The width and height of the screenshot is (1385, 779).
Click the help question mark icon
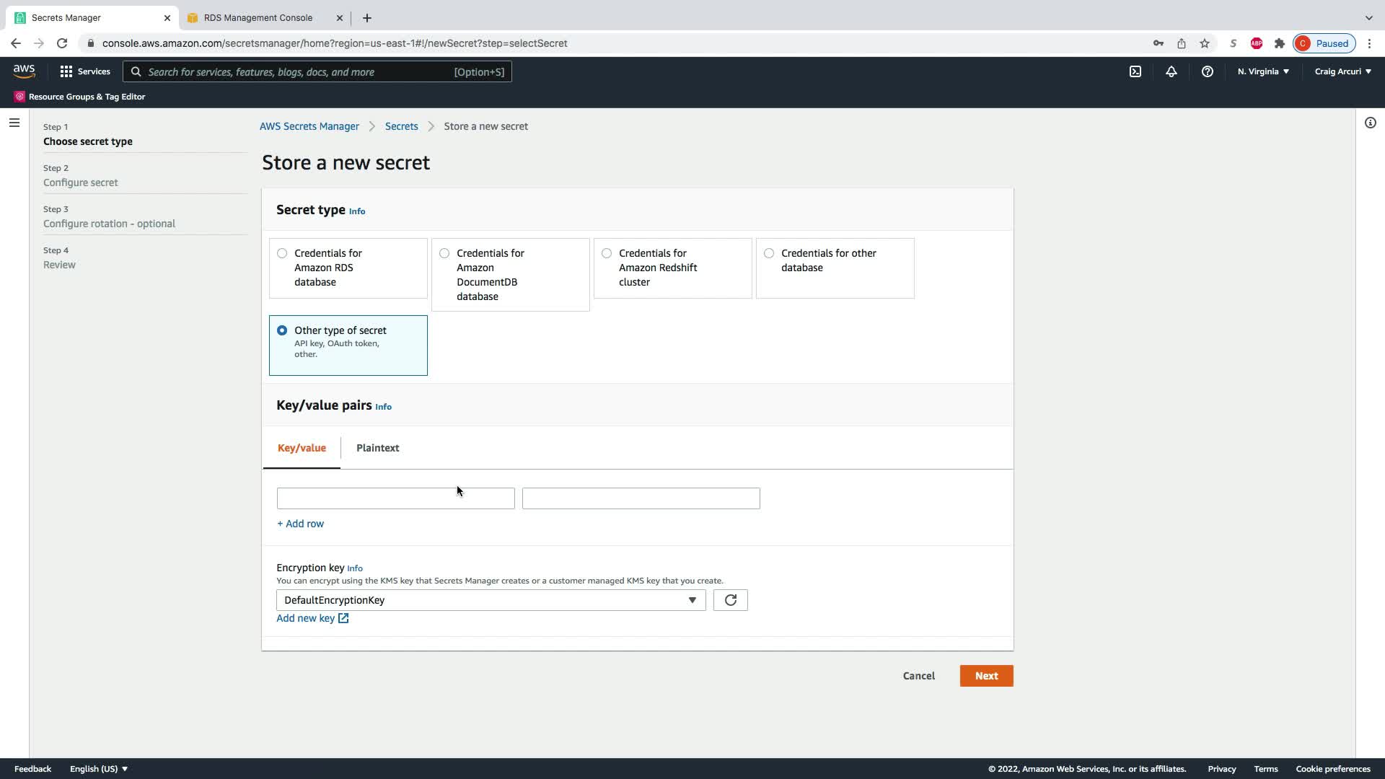(x=1207, y=71)
